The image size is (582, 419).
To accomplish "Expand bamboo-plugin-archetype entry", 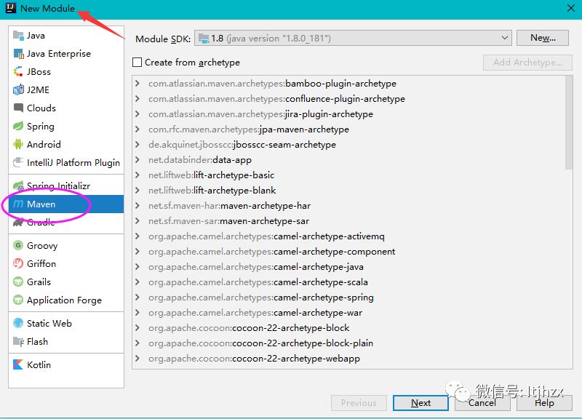I will (137, 84).
